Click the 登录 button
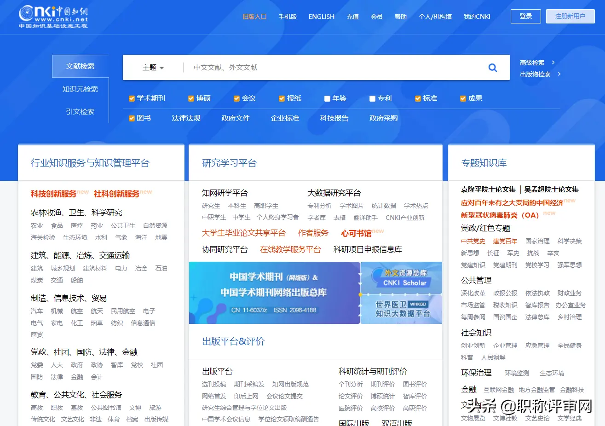This screenshot has height=426, width=605. coord(526,16)
